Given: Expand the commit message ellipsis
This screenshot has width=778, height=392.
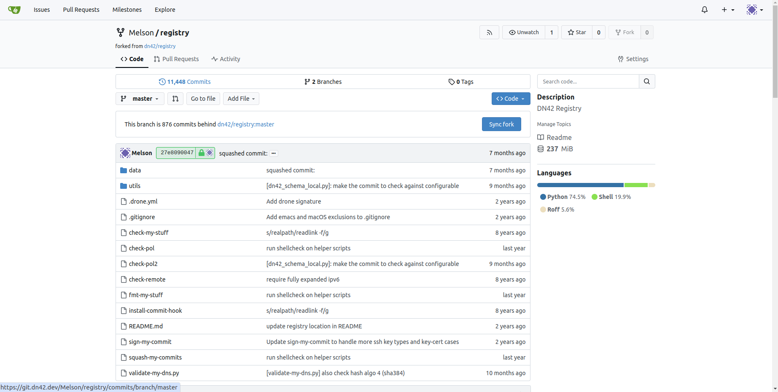Looking at the screenshot, I should (x=274, y=153).
